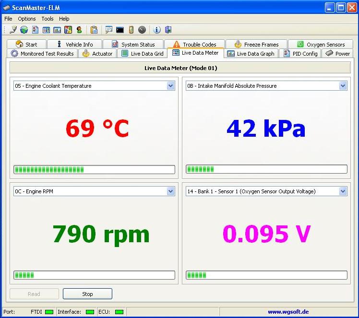Minimize the ScanMaster-ELM window
Screen dimensions: 359x318
pos(329,8)
